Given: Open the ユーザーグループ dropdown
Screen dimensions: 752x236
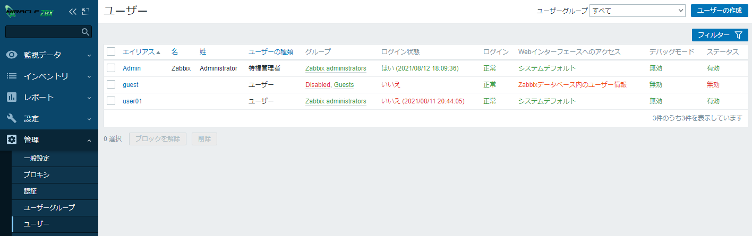Looking at the screenshot, I should (637, 11).
